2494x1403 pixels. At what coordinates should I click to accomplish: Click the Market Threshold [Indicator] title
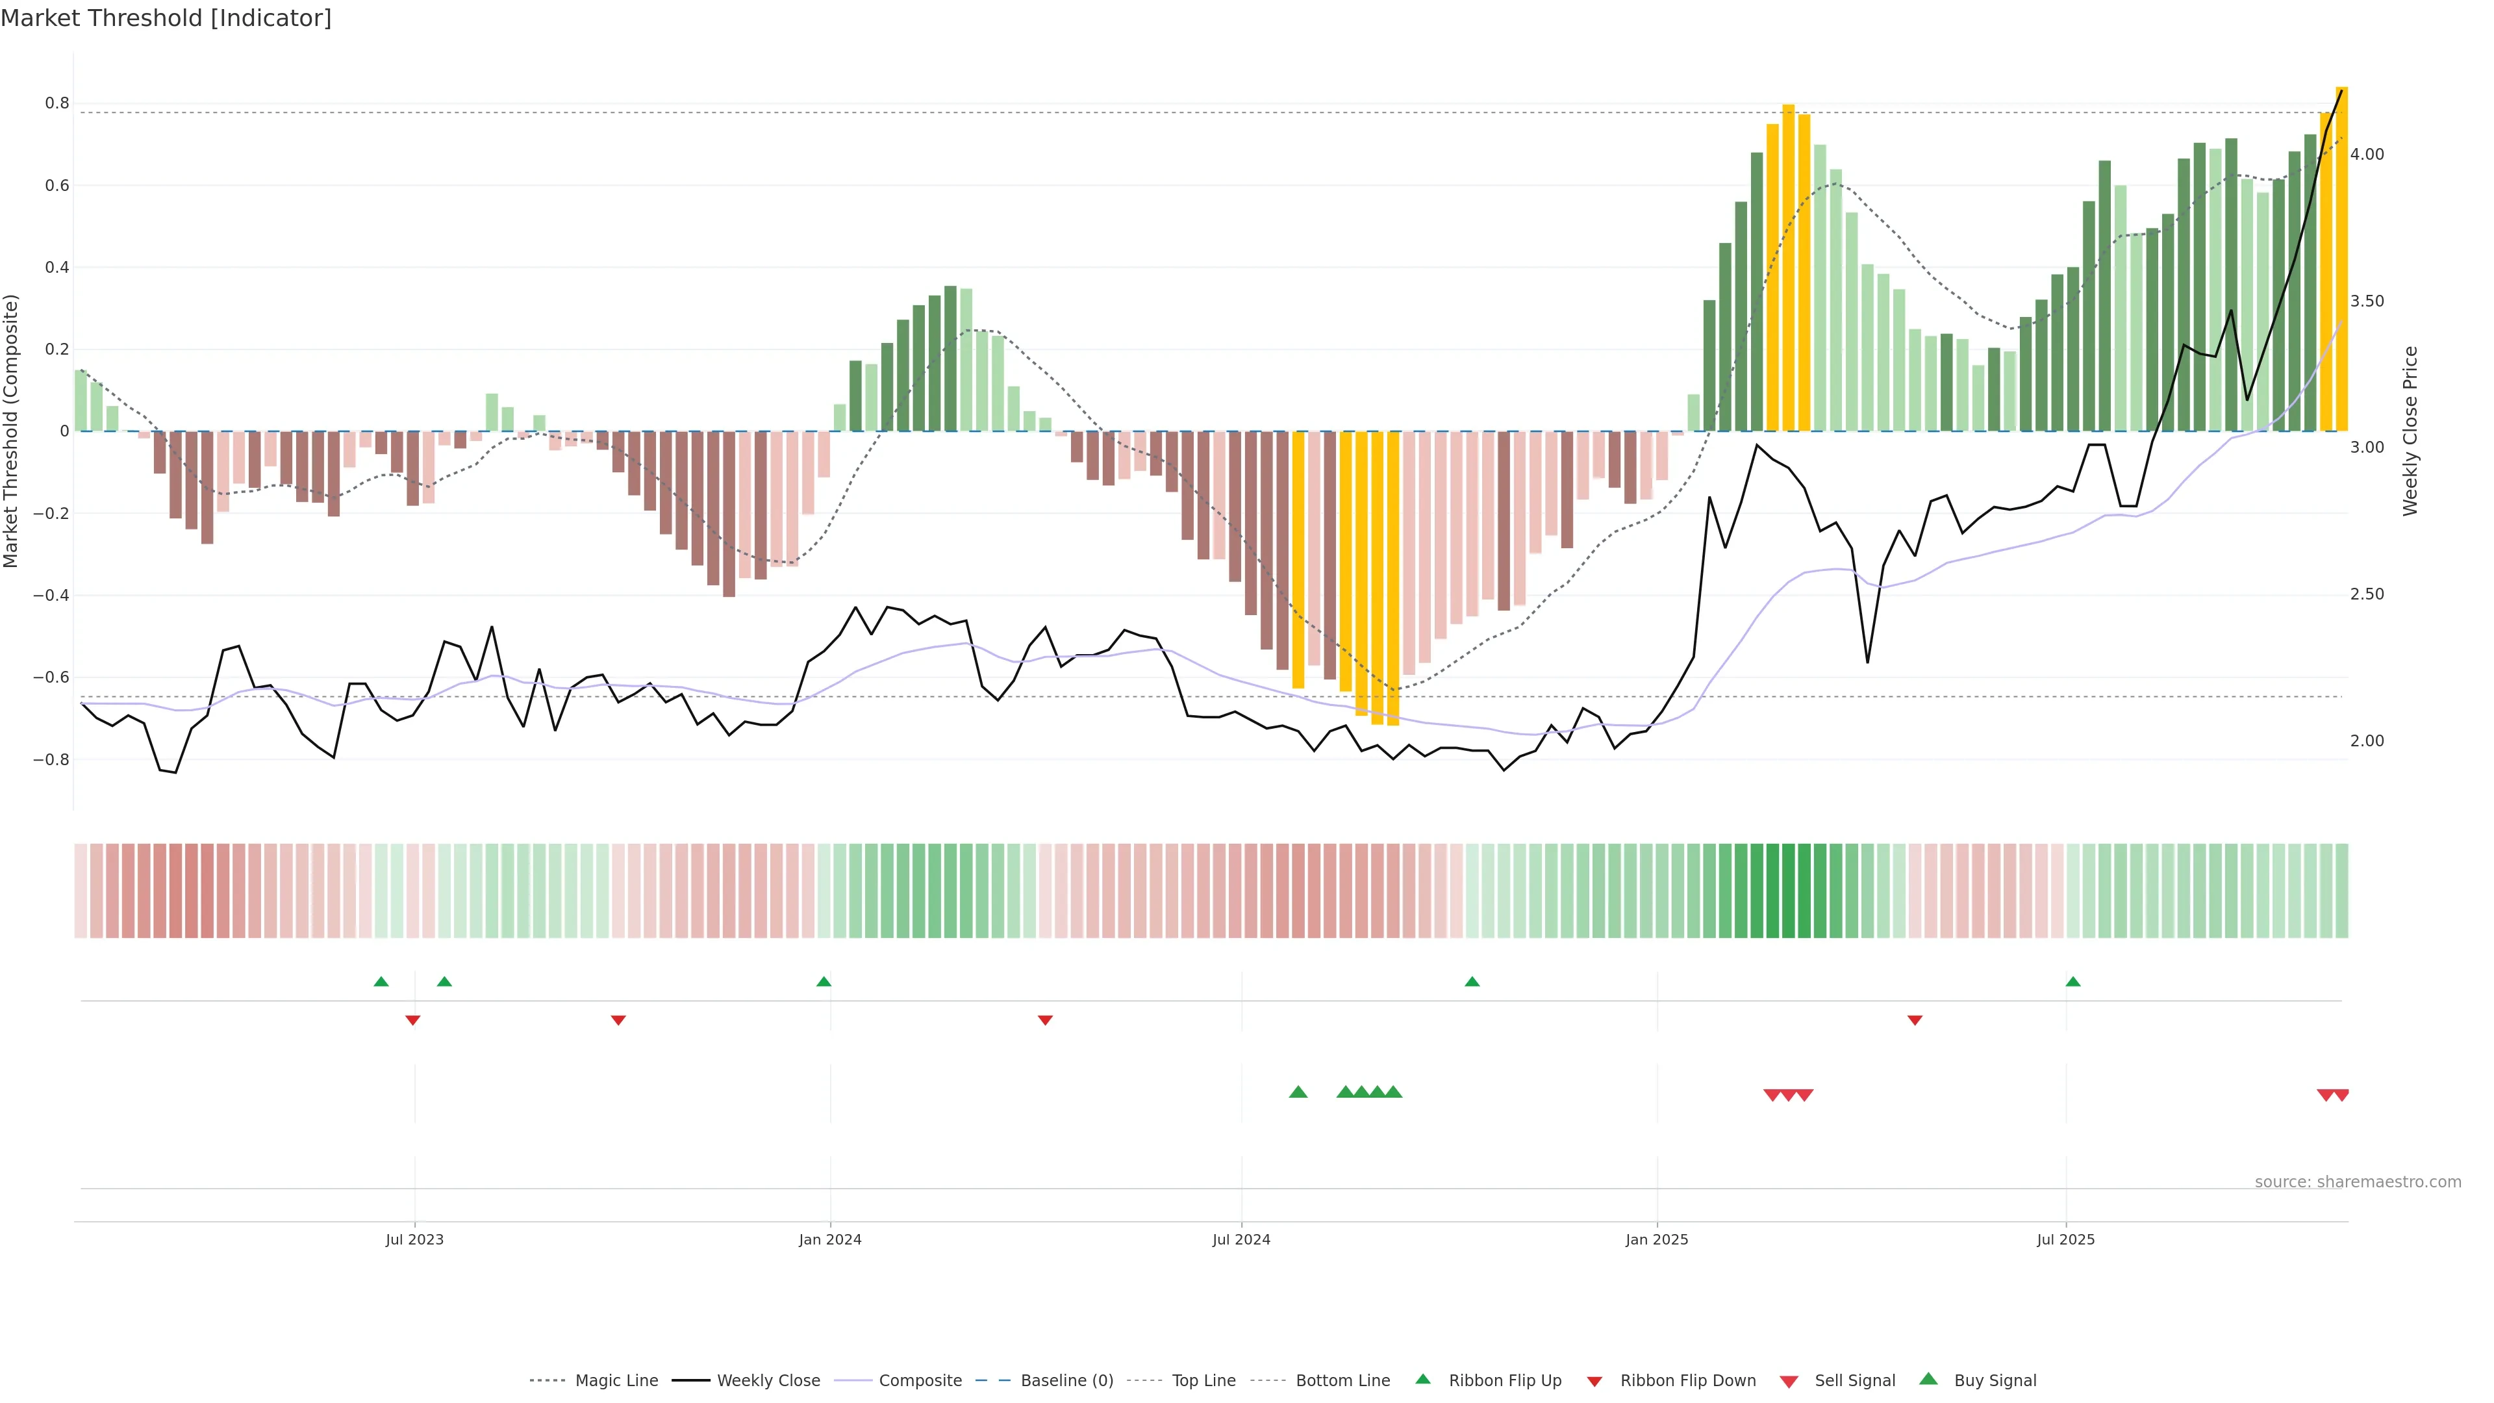coord(166,18)
